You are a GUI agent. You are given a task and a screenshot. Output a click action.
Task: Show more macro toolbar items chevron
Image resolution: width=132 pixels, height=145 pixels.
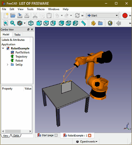[130, 16]
